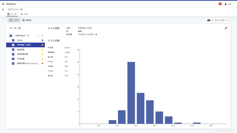237x133 pixels.
Task: Select the リスト view button
Action: tap(14, 20)
